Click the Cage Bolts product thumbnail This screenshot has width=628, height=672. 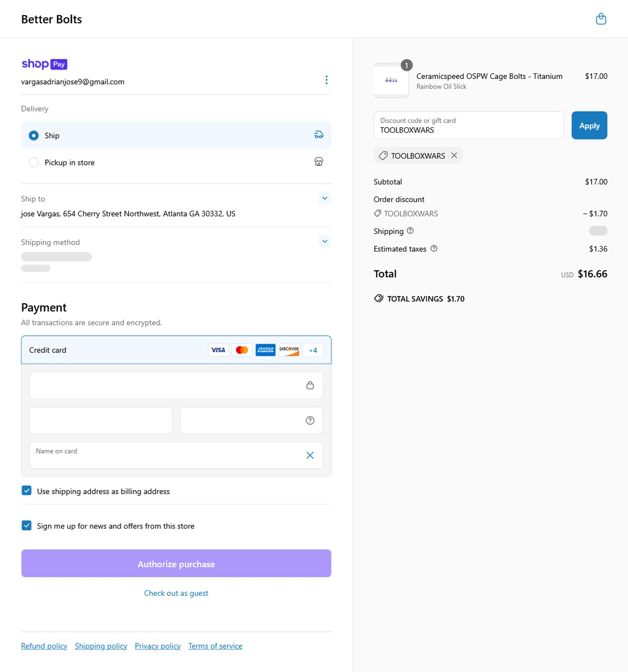pos(391,80)
